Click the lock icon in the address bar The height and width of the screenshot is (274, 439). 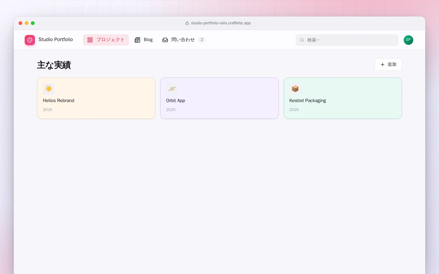coord(187,23)
